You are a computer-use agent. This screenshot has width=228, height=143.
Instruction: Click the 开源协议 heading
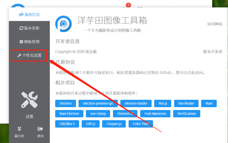(x=65, y=62)
